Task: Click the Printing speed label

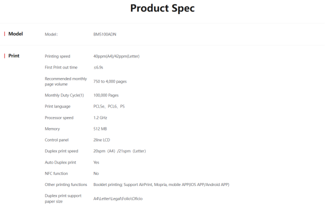Action: [x=57, y=56]
